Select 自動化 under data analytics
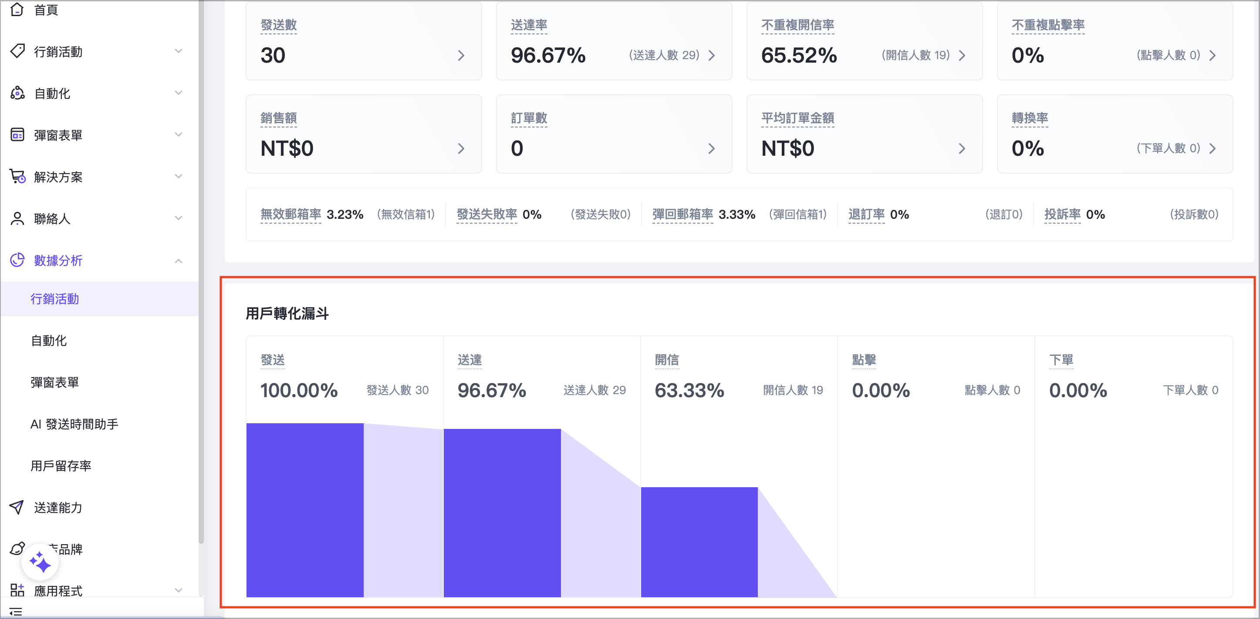1260x619 pixels. click(49, 341)
